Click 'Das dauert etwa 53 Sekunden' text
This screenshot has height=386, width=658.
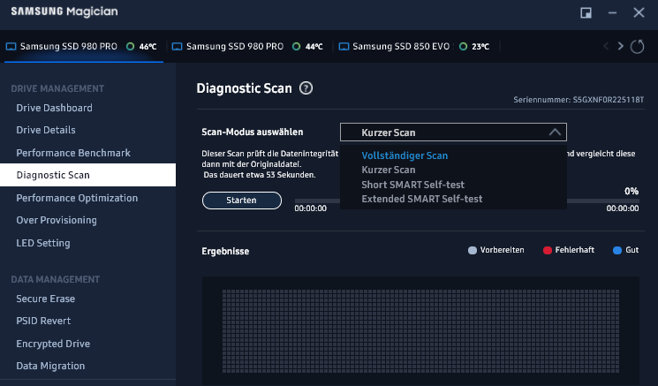tap(260, 175)
